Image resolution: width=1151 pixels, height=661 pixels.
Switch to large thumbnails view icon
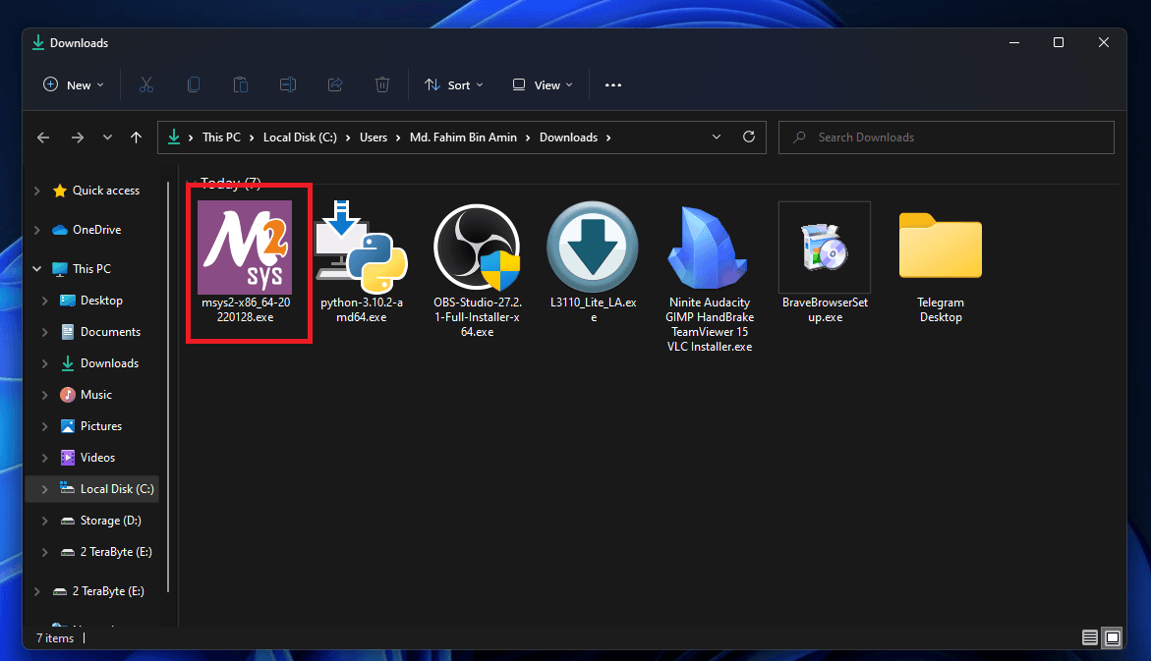[1113, 638]
